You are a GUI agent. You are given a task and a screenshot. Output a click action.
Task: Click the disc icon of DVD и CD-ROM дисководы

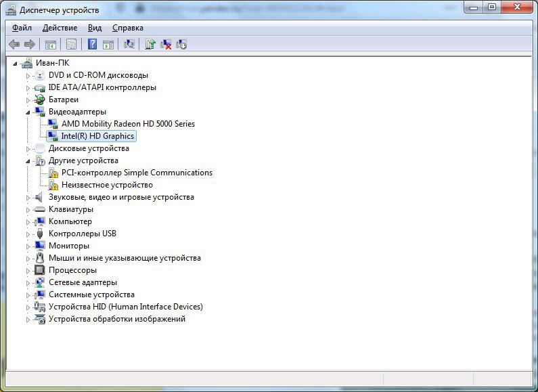[x=40, y=75]
